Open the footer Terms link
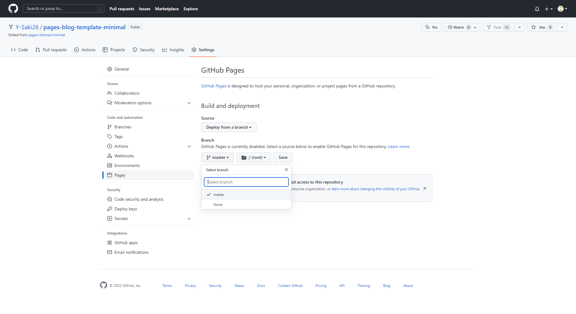Screen dimensions: 576x314 coord(167,286)
